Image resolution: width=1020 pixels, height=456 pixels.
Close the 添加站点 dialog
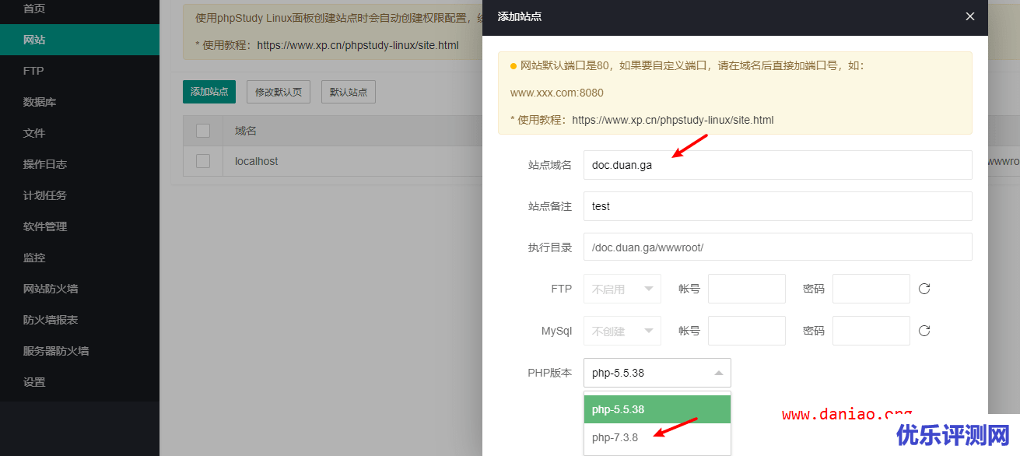(x=969, y=16)
